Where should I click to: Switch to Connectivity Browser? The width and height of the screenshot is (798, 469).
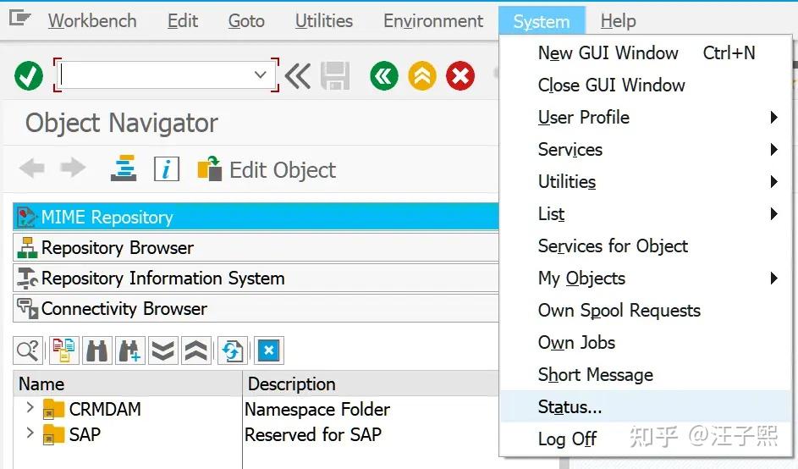[256, 309]
